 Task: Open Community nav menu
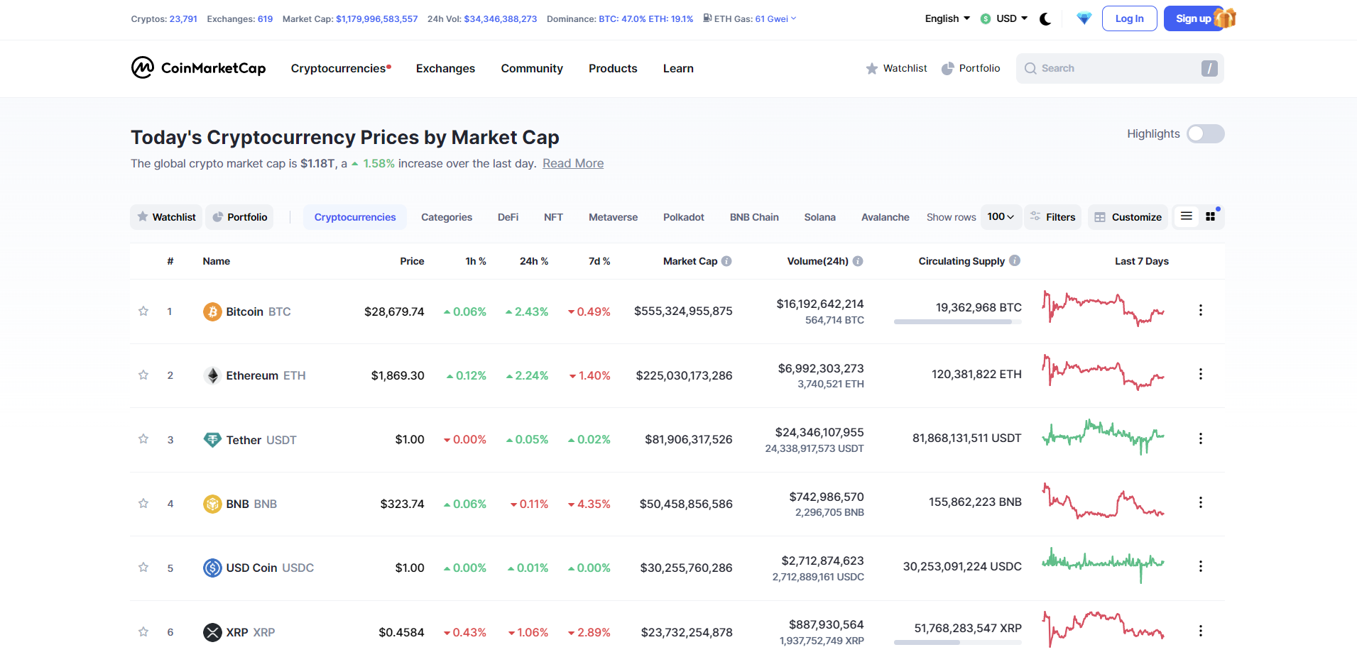click(532, 68)
